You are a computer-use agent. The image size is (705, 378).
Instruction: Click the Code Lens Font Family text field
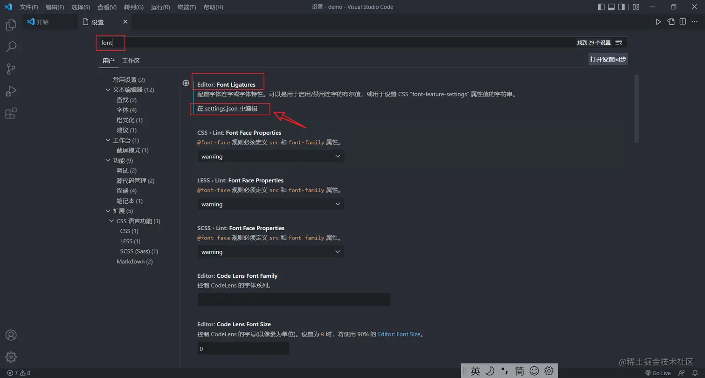click(294, 300)
